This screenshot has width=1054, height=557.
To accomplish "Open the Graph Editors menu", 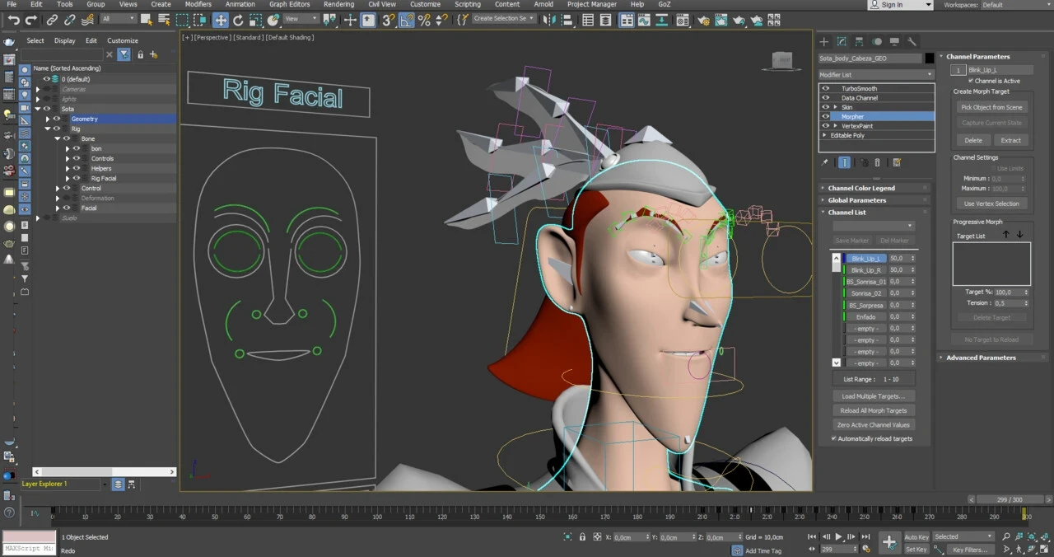I will pyautogui.click(x=289, y=4).
